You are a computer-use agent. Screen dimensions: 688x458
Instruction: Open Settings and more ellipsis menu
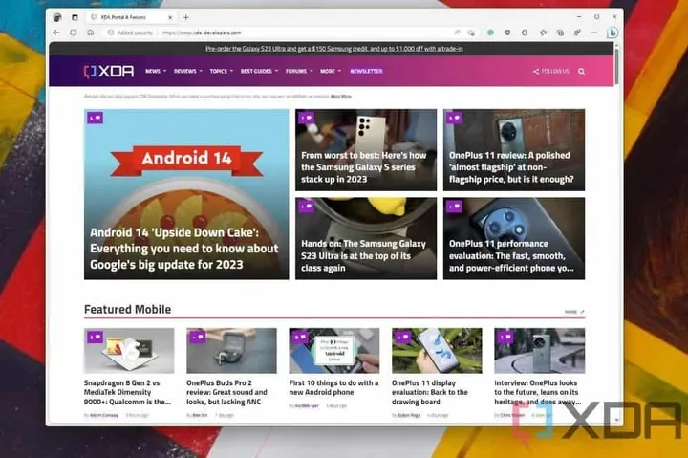point(594,33)
